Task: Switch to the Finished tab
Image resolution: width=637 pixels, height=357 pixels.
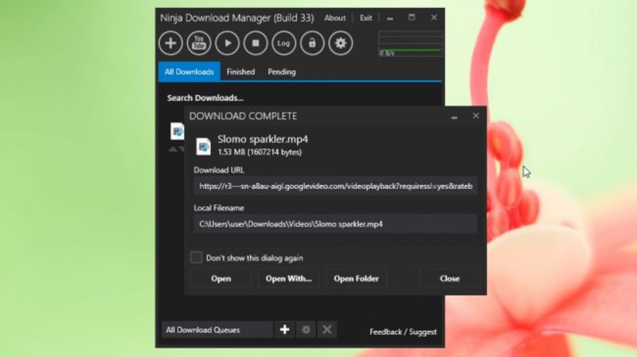Action: [x=240, y=72]
